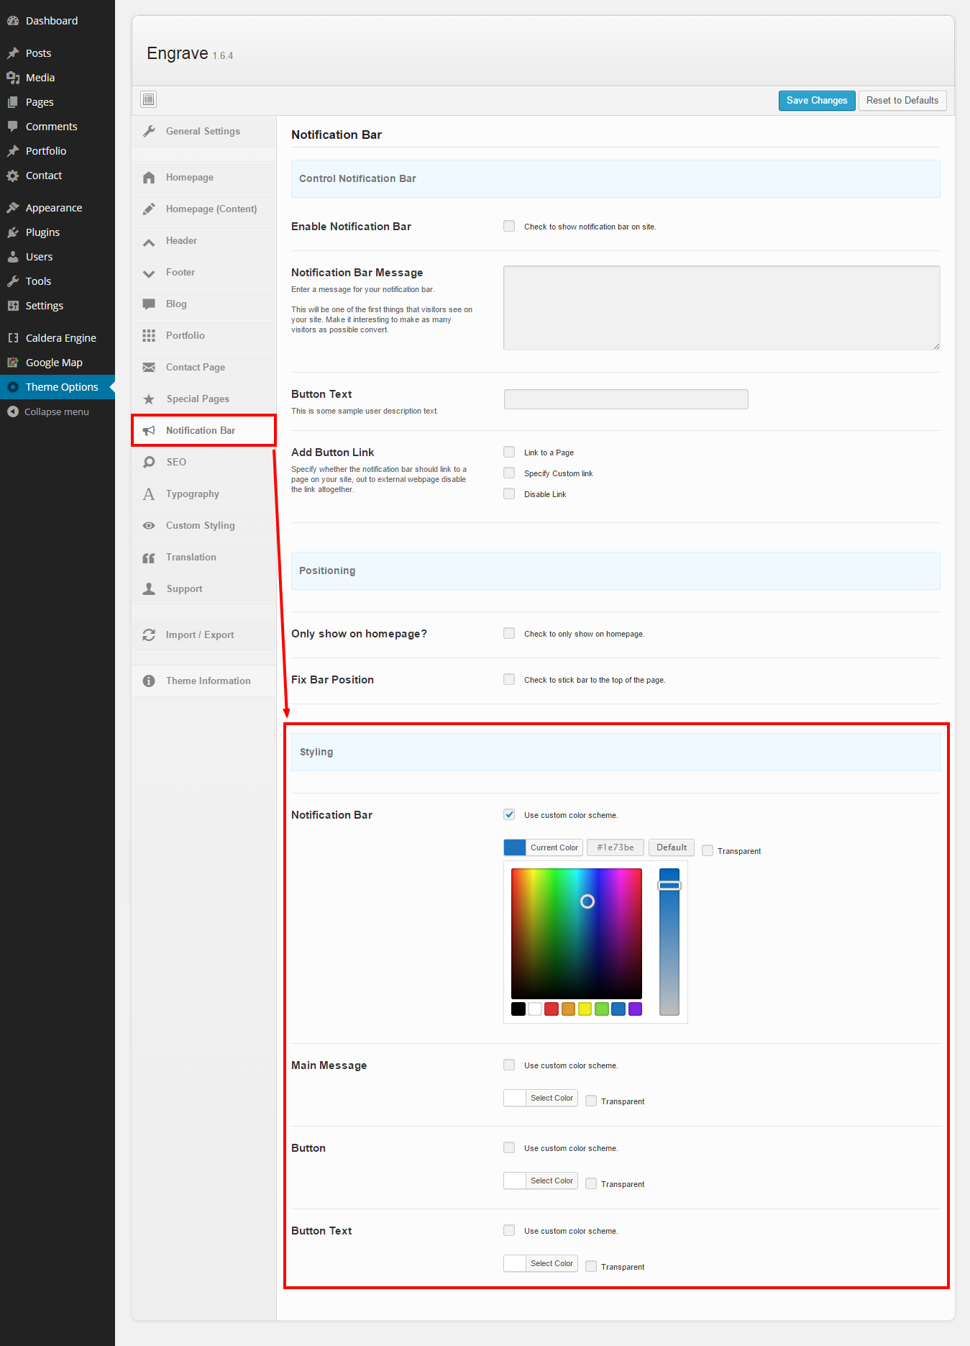This screenshot has height=1346, width=970.
Task: Check the 'Link to a Page' option
Action: (x=509, y=453)
